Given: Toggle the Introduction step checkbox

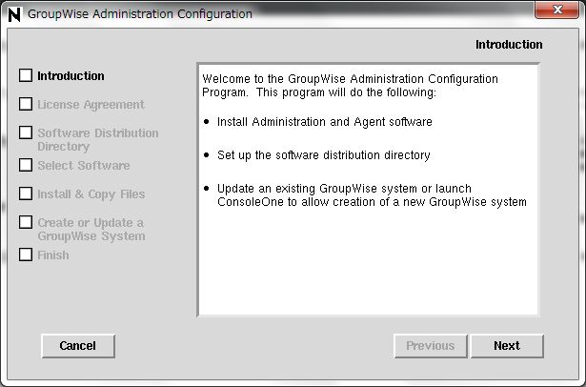Looking at the screenshot, I should pyautogui.click(x=26, y=75).
